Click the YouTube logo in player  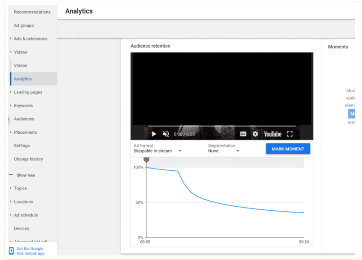(x=273, y=134)
